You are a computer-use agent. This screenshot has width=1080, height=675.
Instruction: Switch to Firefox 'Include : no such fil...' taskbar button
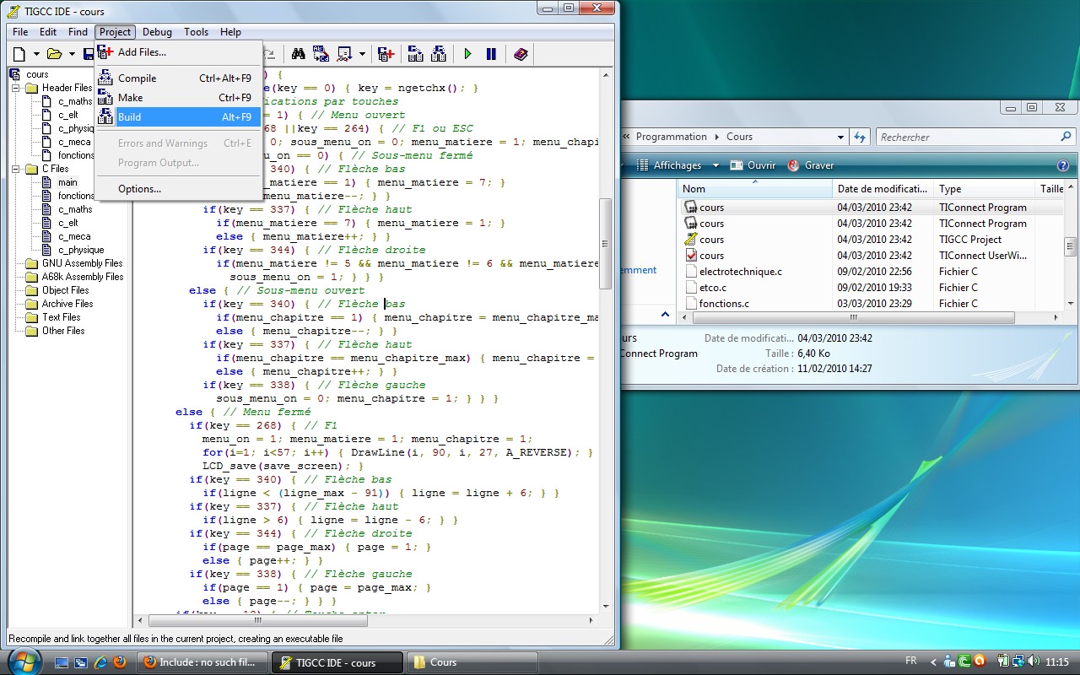(203, 662)
